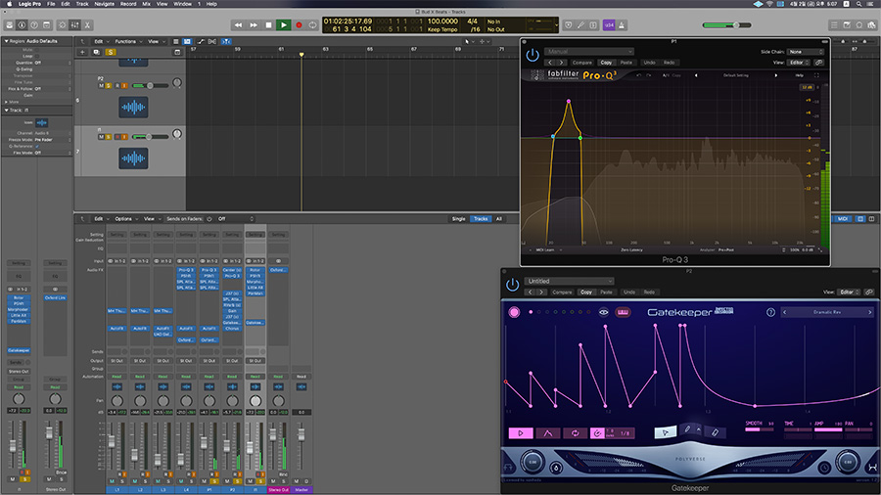The width and height of the screenshot is (881, 495).
Task: Adjust the master volume slider in the control bar
Action: pos(726,25)
